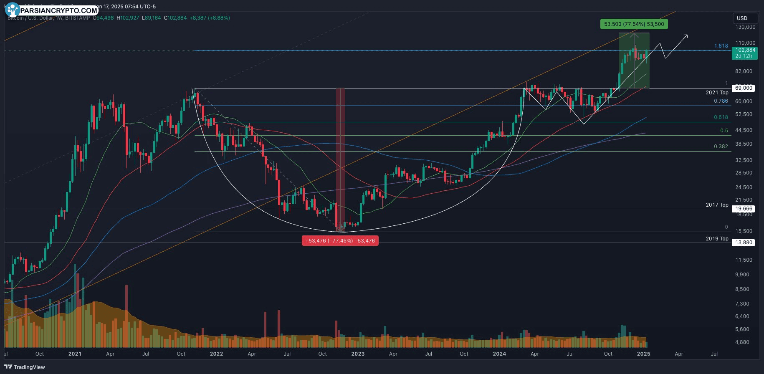Click the 15,500 price scale value
Image resolution: width=764 pixels, height=374 pixels.
pos(744,231)
